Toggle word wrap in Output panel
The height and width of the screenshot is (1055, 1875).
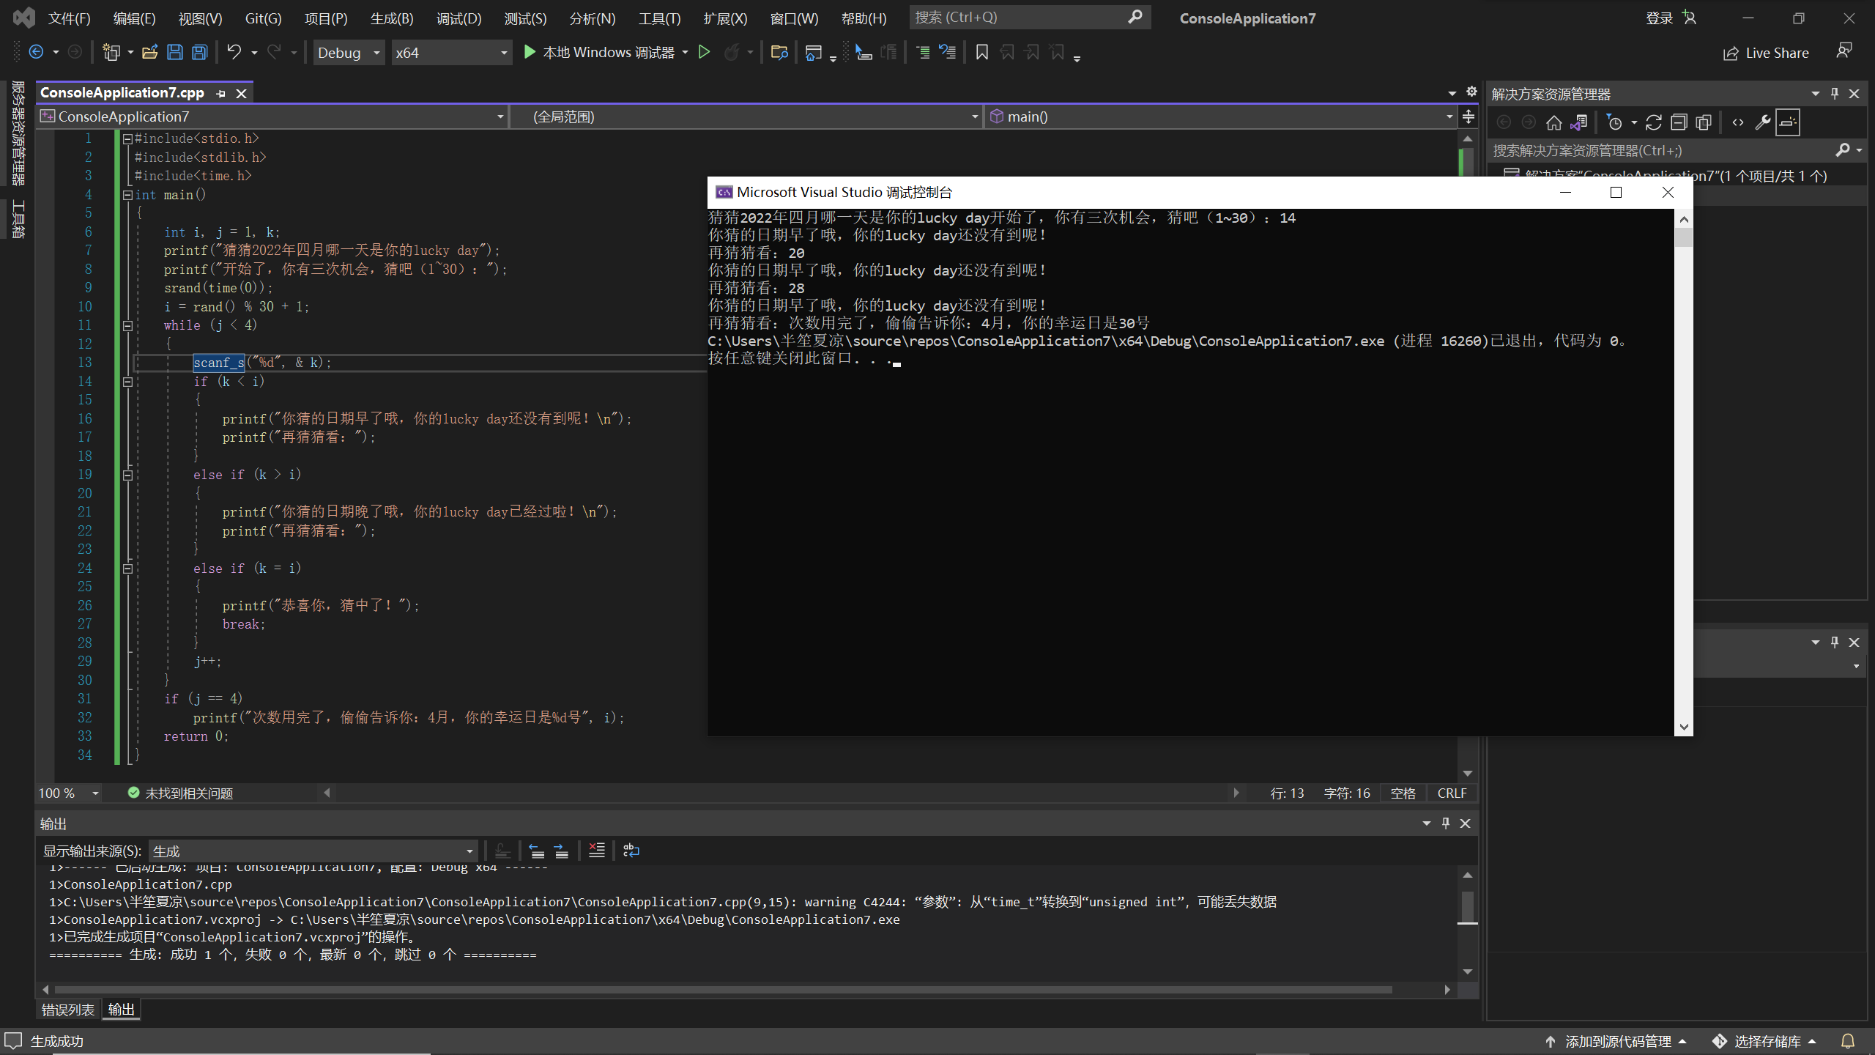(631, 851)
